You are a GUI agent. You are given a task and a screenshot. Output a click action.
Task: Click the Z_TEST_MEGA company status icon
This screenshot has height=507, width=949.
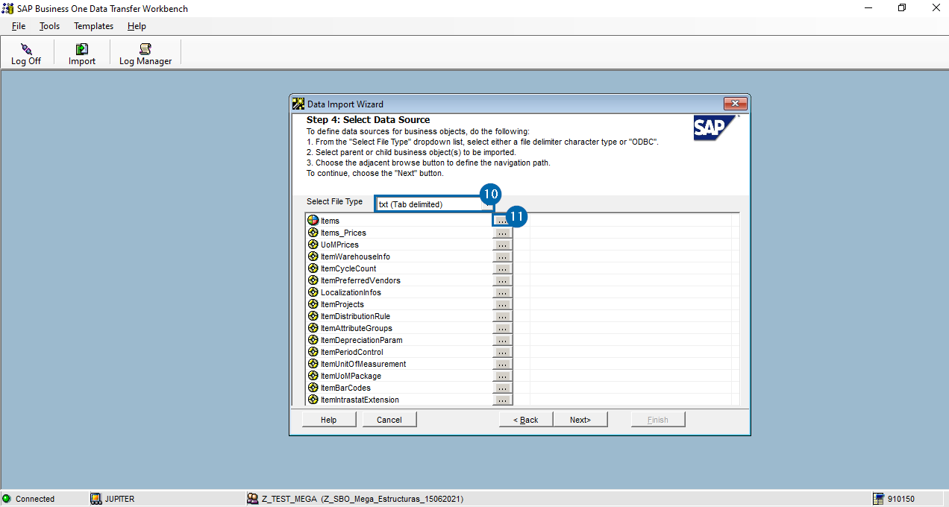click(x=253, y=499)
